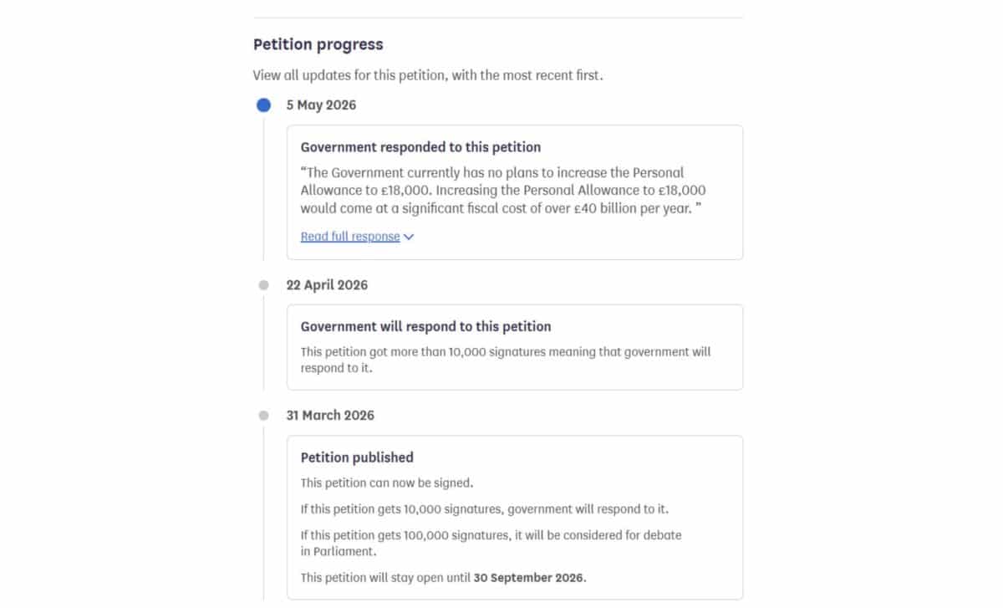
Task: Click the blue timeline dot for 5 May 2026
Action: tap(264, 105)
